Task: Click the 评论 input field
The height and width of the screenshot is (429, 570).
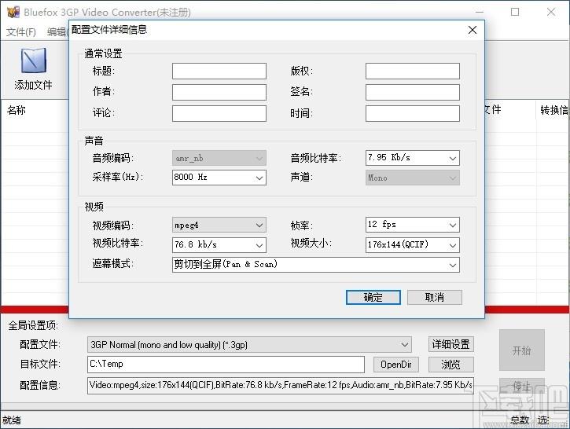Action: (x=219, y=113)
